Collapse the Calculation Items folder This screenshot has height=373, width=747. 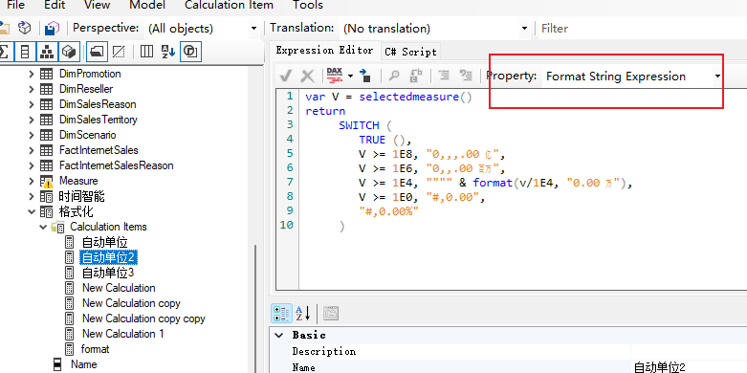click(44, 227)
